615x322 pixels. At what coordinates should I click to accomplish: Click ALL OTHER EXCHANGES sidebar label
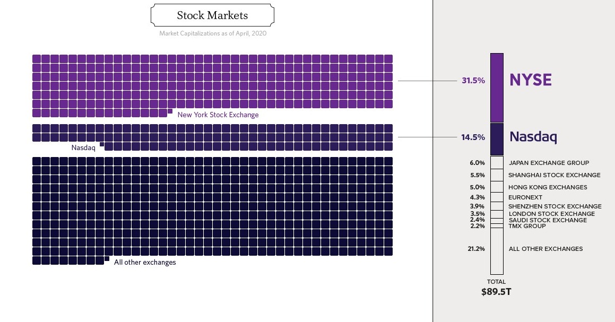pos(545,249)
